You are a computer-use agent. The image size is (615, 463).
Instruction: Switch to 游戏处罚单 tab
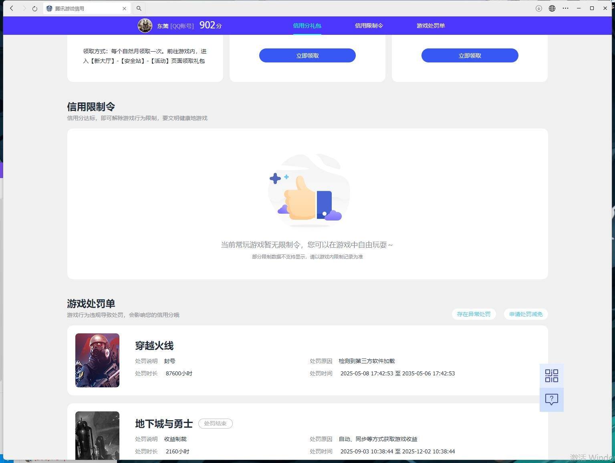(431, 26)
